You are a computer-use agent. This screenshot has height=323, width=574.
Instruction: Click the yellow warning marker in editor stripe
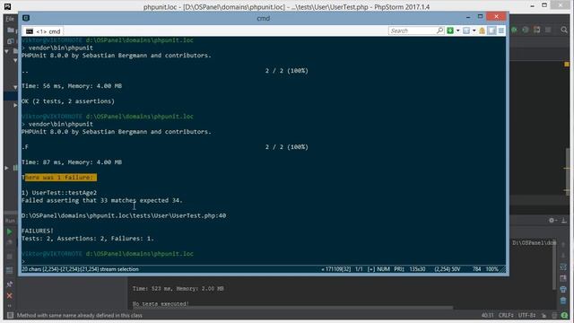point(567,64)
